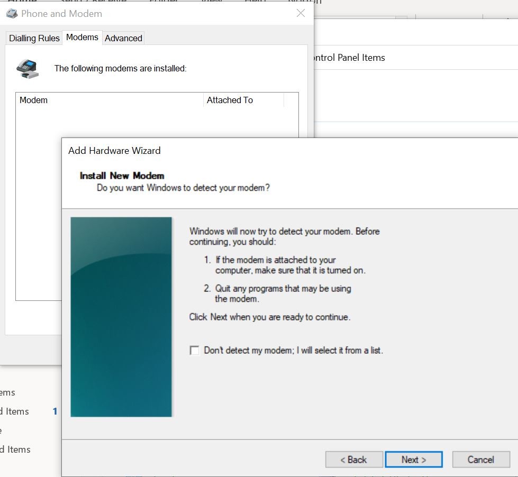The width and height of the screenshot is (518, 477).
Task: Cancel the Add Hardware Wizard
Action: coord(480,460)
